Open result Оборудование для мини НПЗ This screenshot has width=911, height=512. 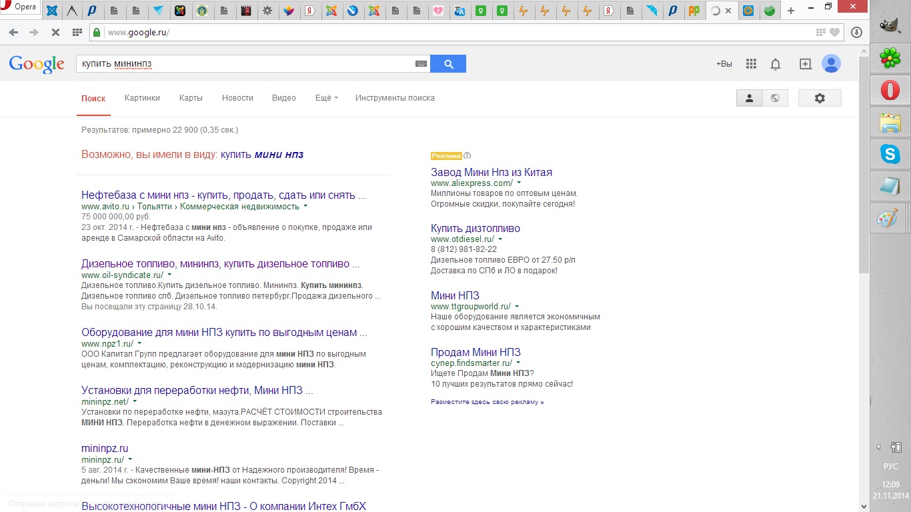click(x=224, y=332)
